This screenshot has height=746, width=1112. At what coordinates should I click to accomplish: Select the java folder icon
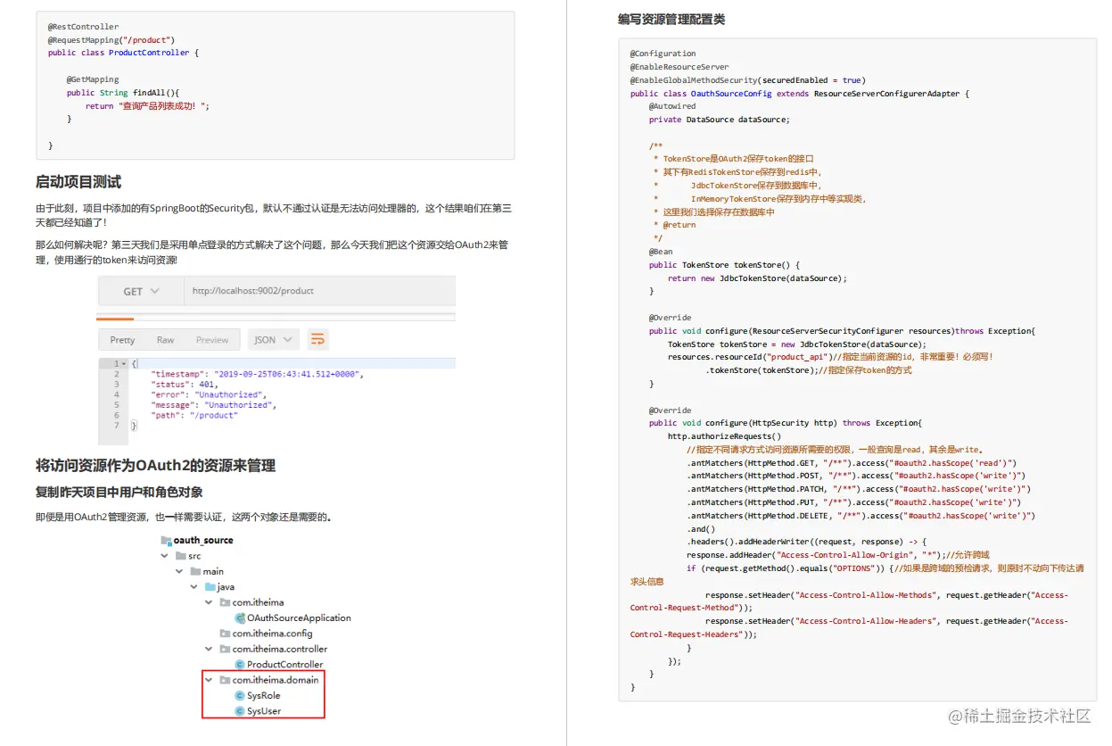tap(209, 586)
